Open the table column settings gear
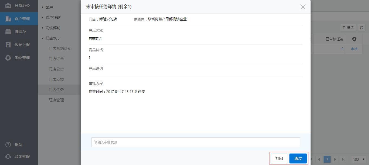Image resolution: width=369 pixels, height=165 pixels. click(x=354, y=39)
